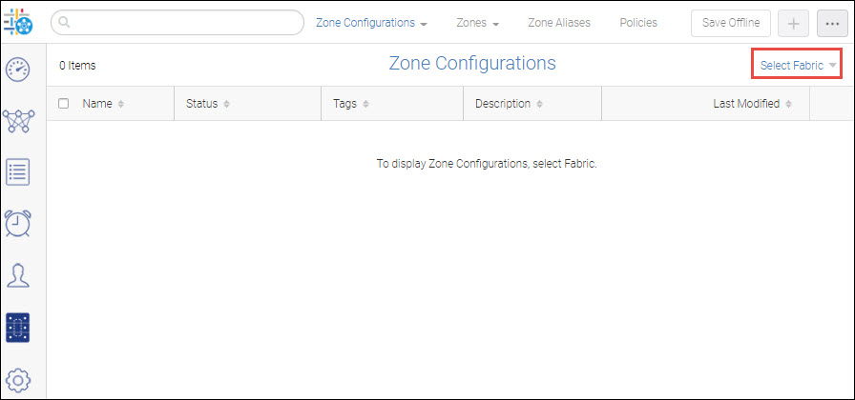The height and width of the screenshot is (400, 855).
Task: Expand the Zone Configurations menu
Action: 371,23
